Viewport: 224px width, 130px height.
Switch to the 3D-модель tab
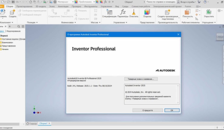pyautogui.click(x=41, y=6)
